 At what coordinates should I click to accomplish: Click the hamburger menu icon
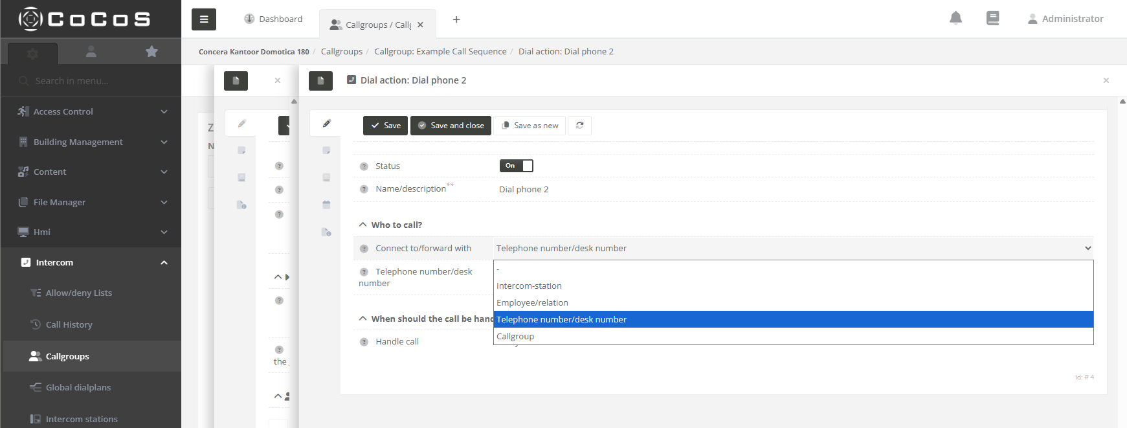[x=203, y=19]
